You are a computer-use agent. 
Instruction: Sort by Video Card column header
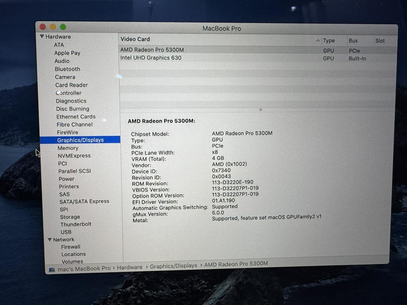[135, 39]
